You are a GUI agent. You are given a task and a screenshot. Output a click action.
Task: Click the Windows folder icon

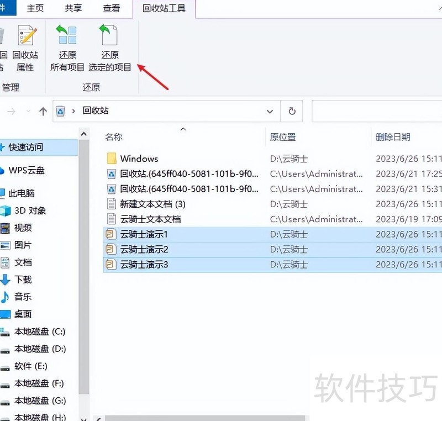coord(112,159)
